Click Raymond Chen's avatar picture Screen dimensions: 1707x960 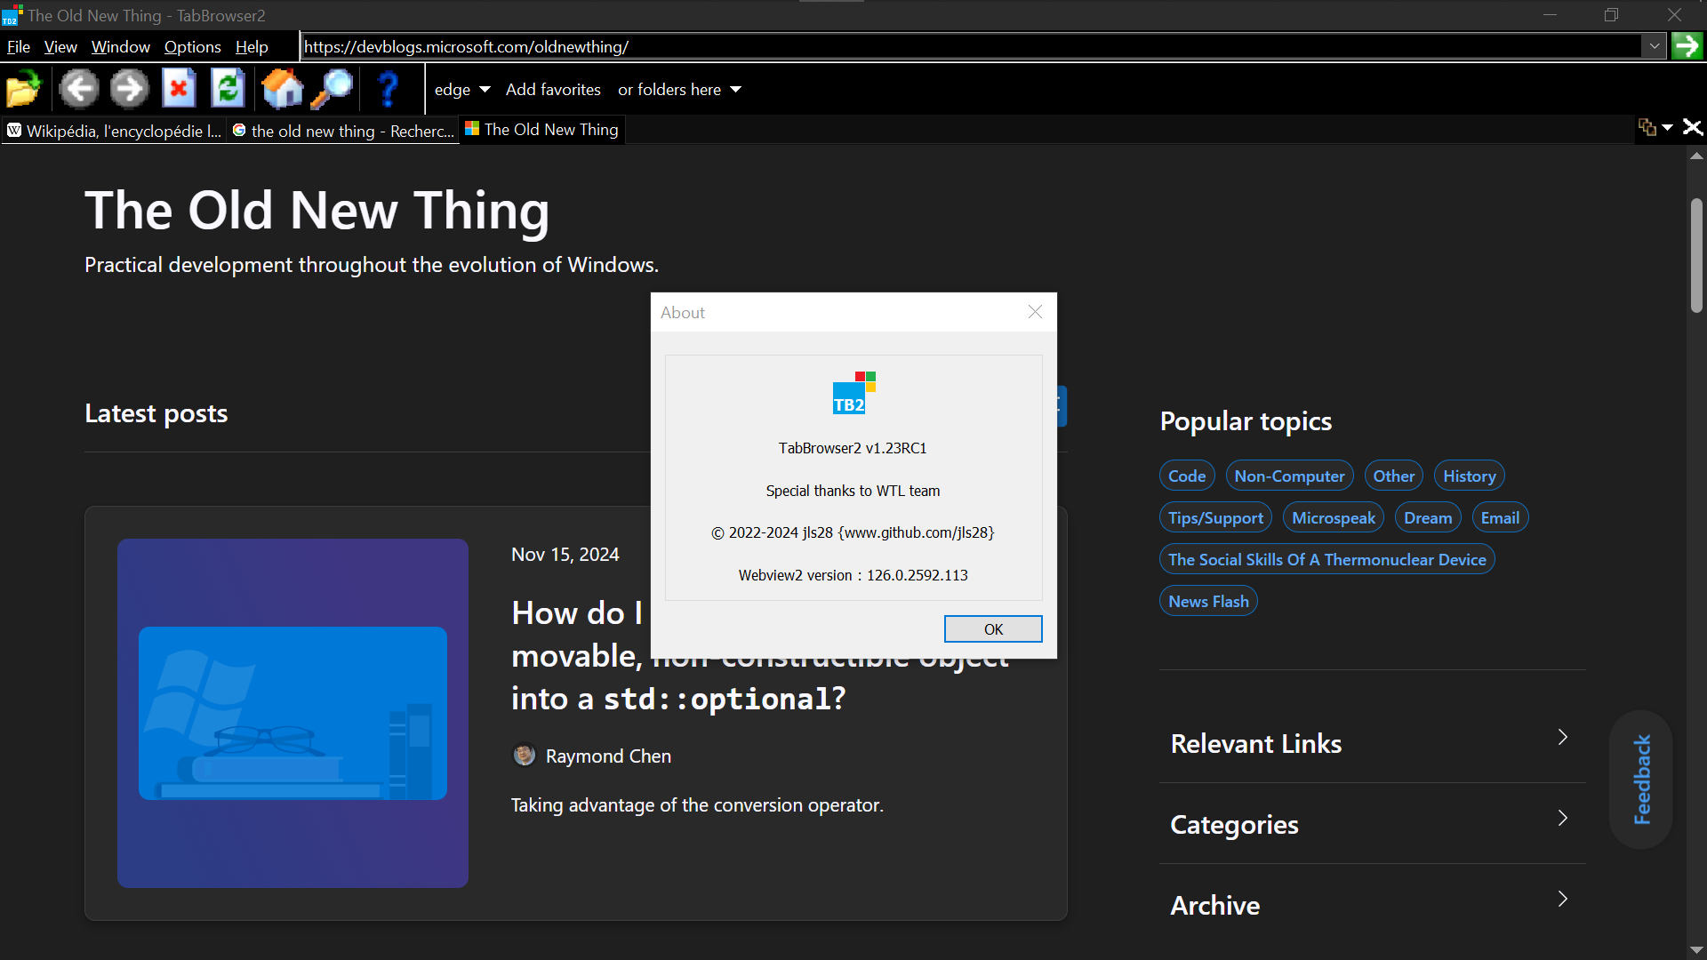pos(525,756)
